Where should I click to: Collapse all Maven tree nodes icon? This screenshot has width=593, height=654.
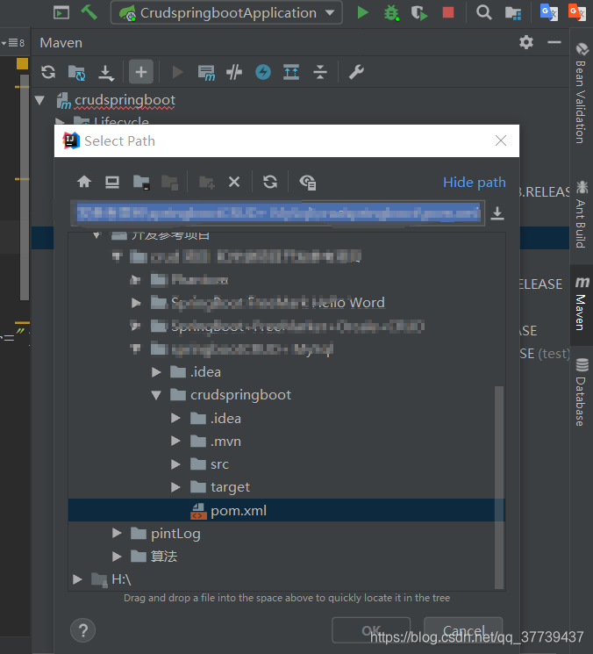point(320,72)
